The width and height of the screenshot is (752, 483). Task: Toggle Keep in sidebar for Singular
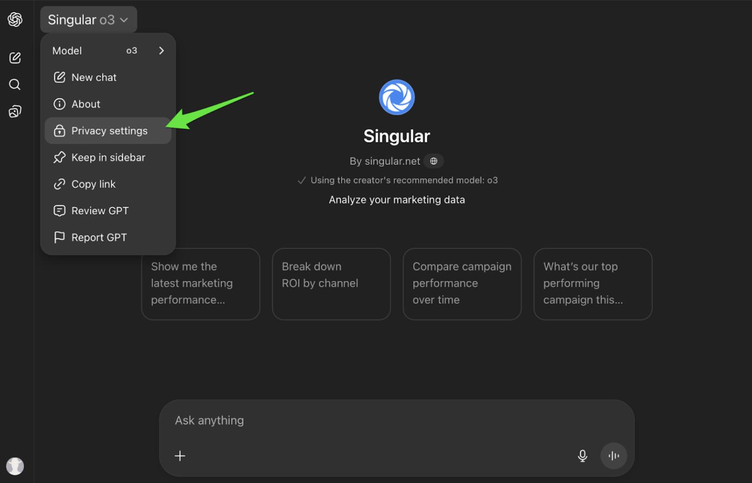[108, 157]
